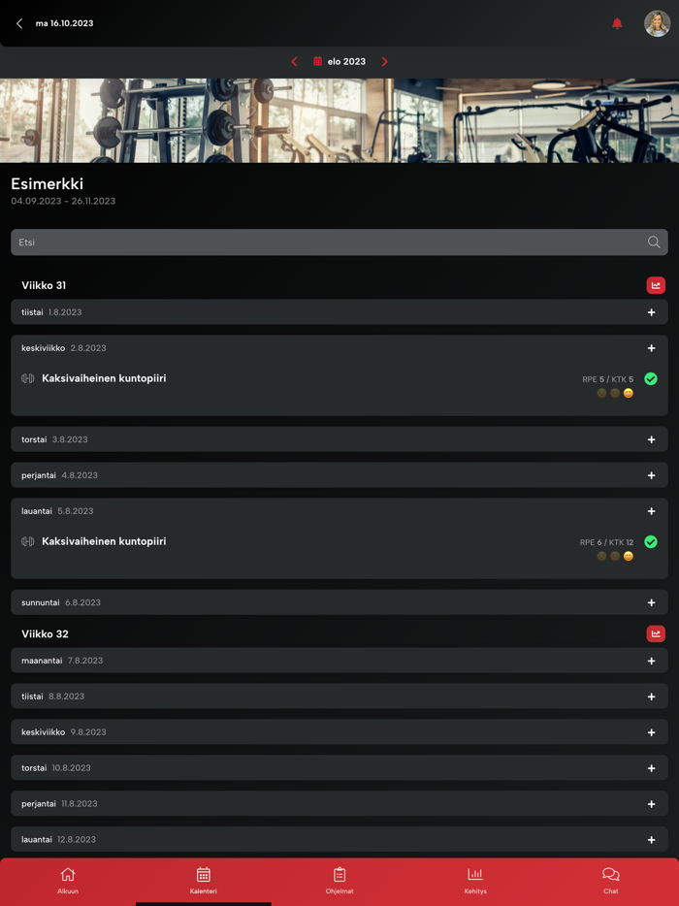Click RPE 6 / KTK 12 rating
The width and height of the screenshot is (679, 906).
[607, 542]
